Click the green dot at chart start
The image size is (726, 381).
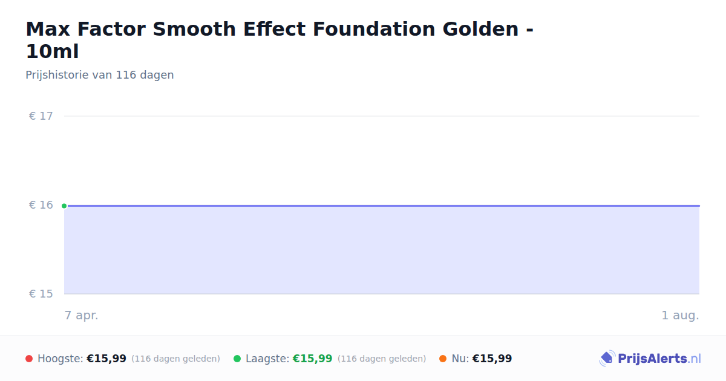(x=64, y=206)
